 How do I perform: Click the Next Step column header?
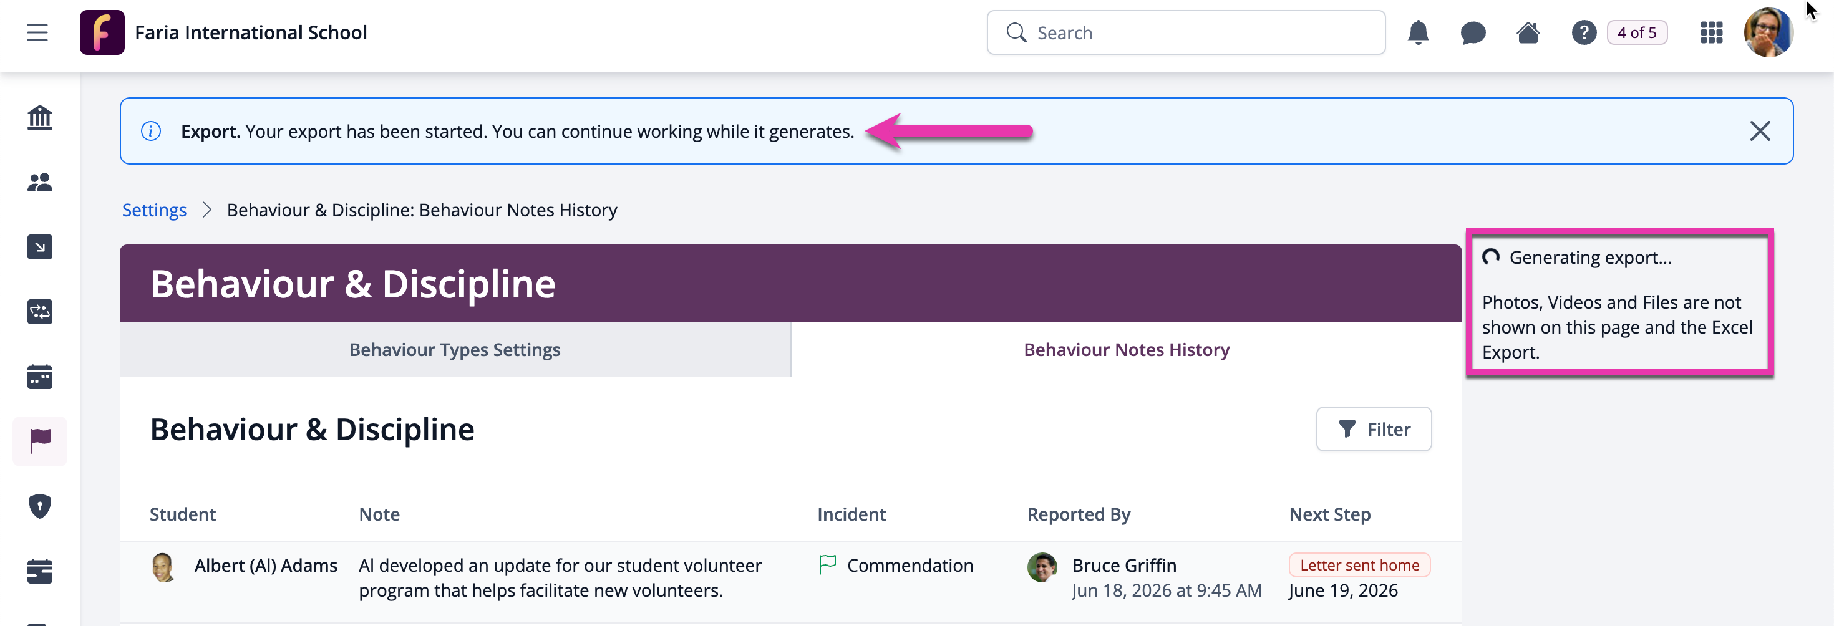tap(1329, 514)
